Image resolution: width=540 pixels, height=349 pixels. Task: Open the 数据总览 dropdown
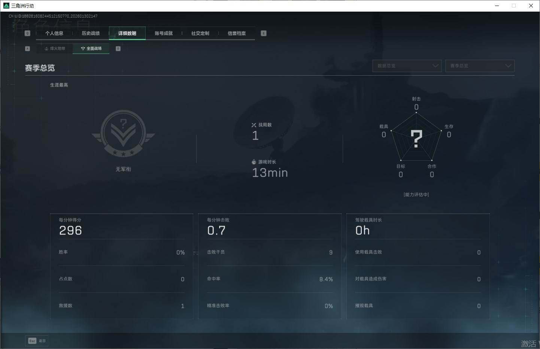(407, 66)
